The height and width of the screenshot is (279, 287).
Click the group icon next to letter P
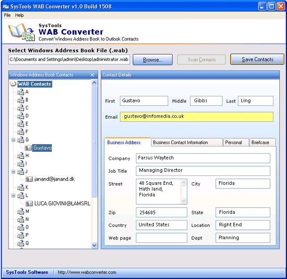21,235
